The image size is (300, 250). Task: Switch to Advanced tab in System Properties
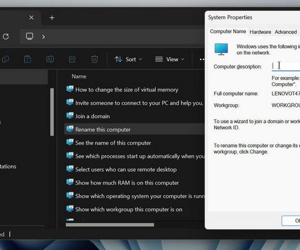(286, 32)
